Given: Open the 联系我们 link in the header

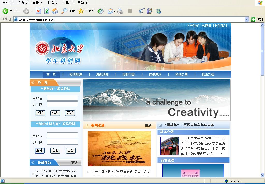Looking at the screenshot, I should tap(220, 26).
